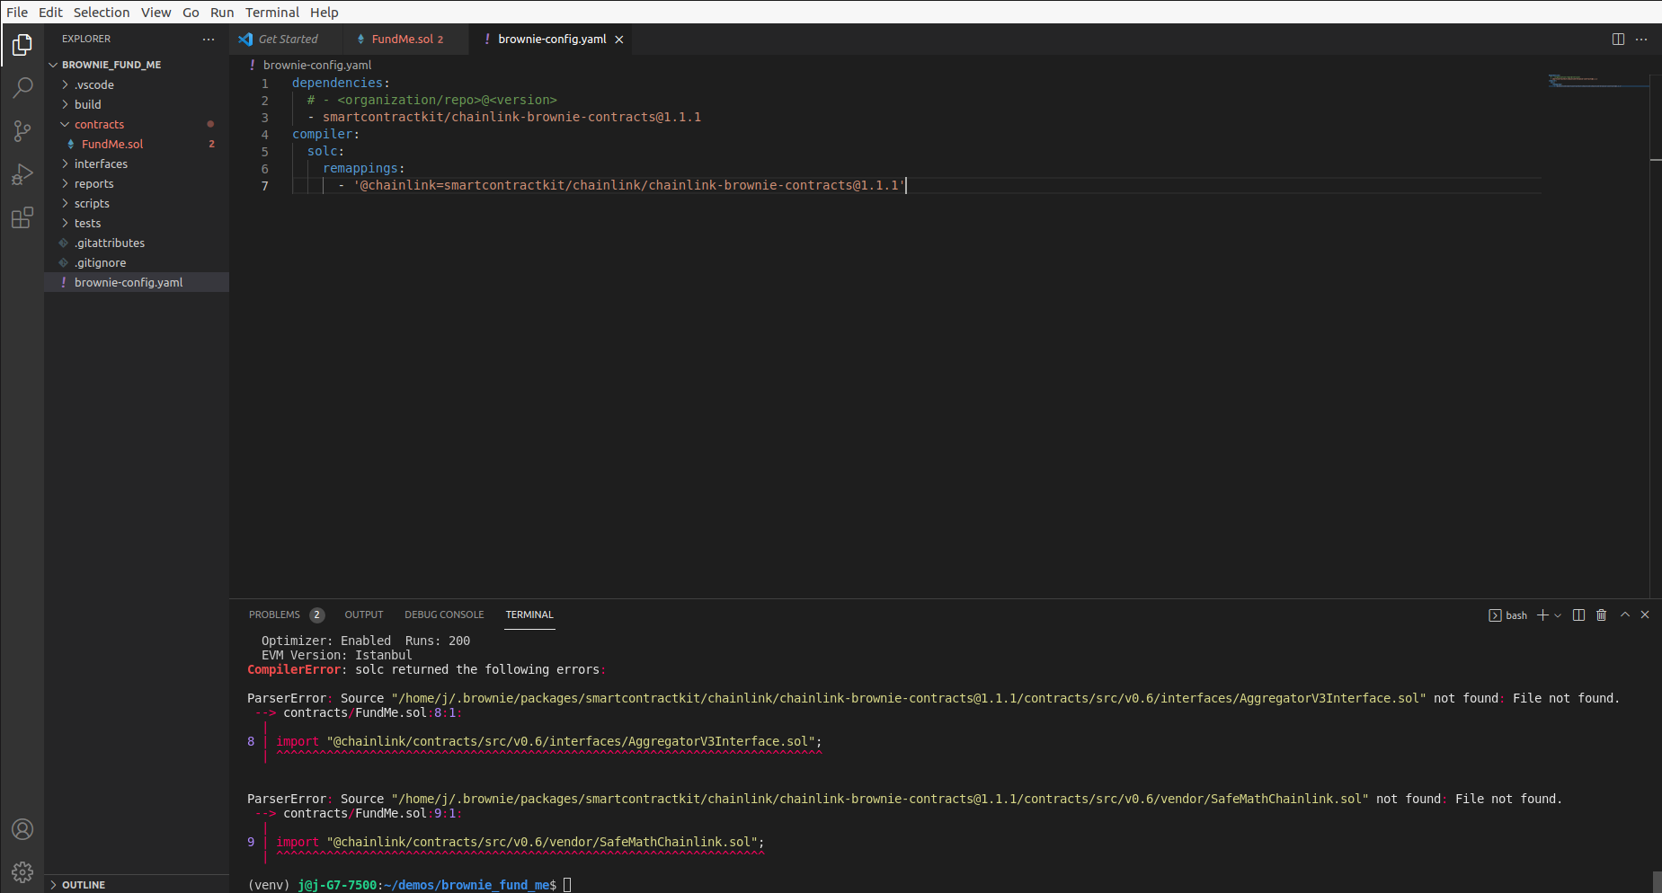Open the Extensions view
The image size is (1662, 893).
22,217
